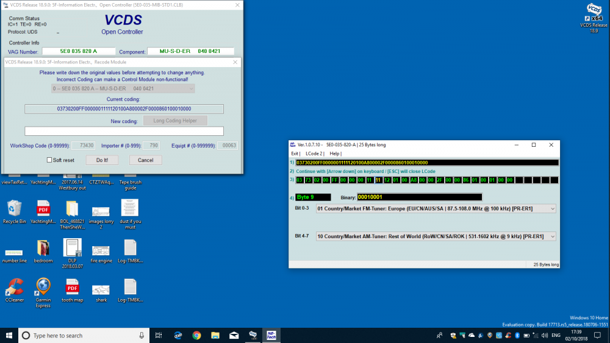
Task: Click the Exit menu in LCode
Action: coord(295,154)
